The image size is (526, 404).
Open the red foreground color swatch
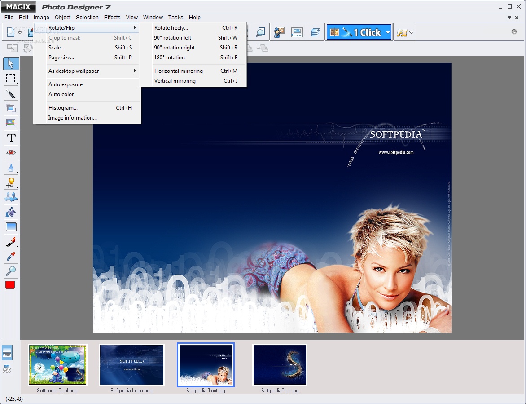(x=10, y=285)
